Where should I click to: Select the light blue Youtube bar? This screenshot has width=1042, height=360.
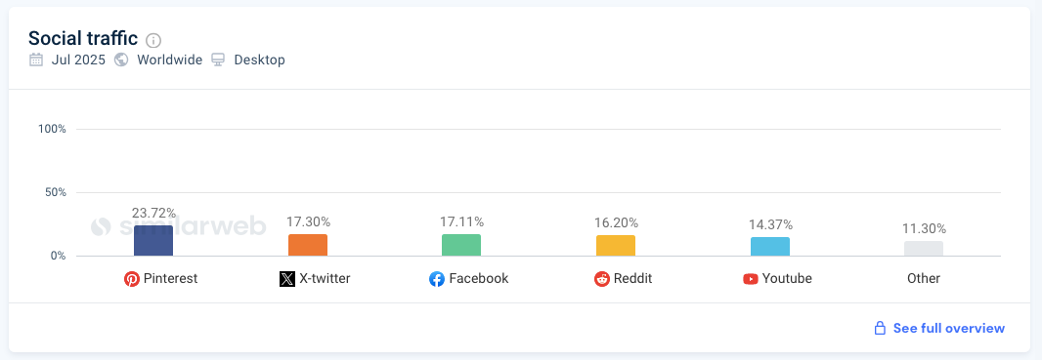coord(770,247)
